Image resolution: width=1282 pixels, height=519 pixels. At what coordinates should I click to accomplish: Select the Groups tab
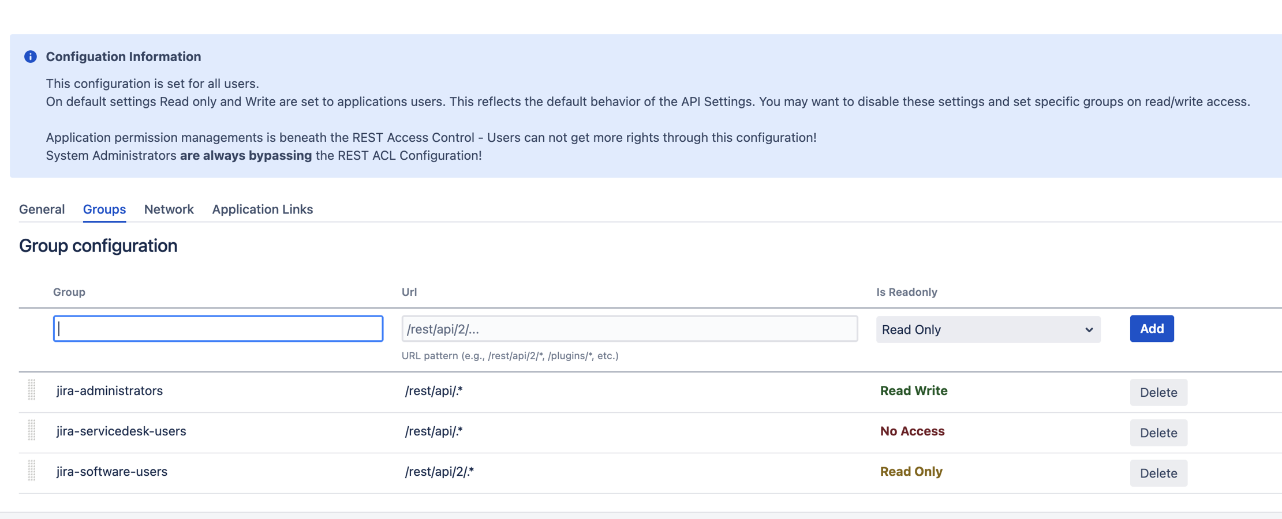(104, 209)
